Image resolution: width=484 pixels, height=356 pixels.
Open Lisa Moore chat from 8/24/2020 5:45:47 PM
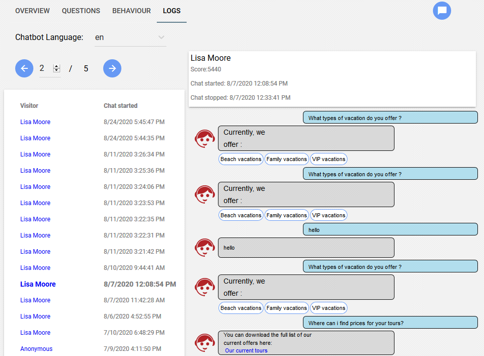pos(35,122)
